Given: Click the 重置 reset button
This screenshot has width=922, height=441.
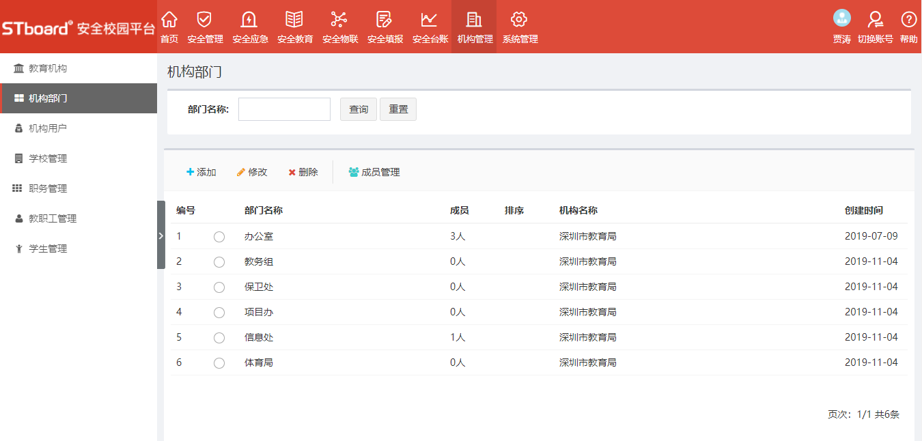Looking at the screenshot, I should coord(398,109).
